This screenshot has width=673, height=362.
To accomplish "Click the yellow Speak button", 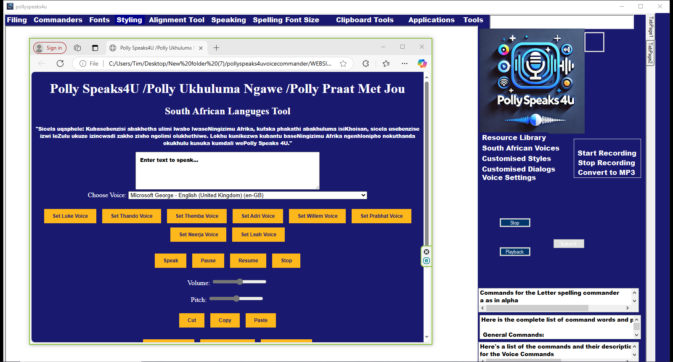I will pyautogui.click(x=171, y=261).
